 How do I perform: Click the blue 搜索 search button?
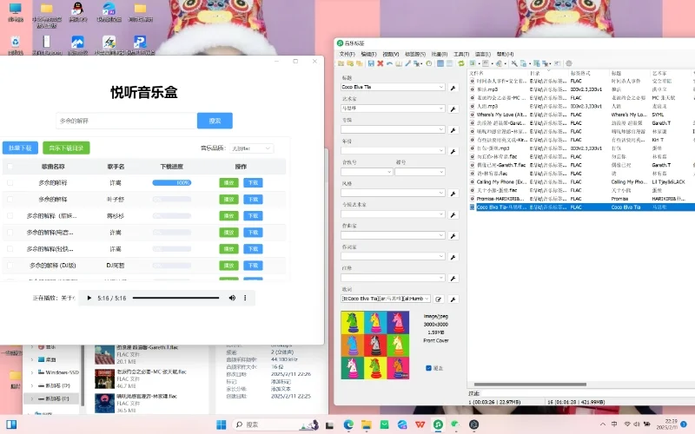[215, 121]
